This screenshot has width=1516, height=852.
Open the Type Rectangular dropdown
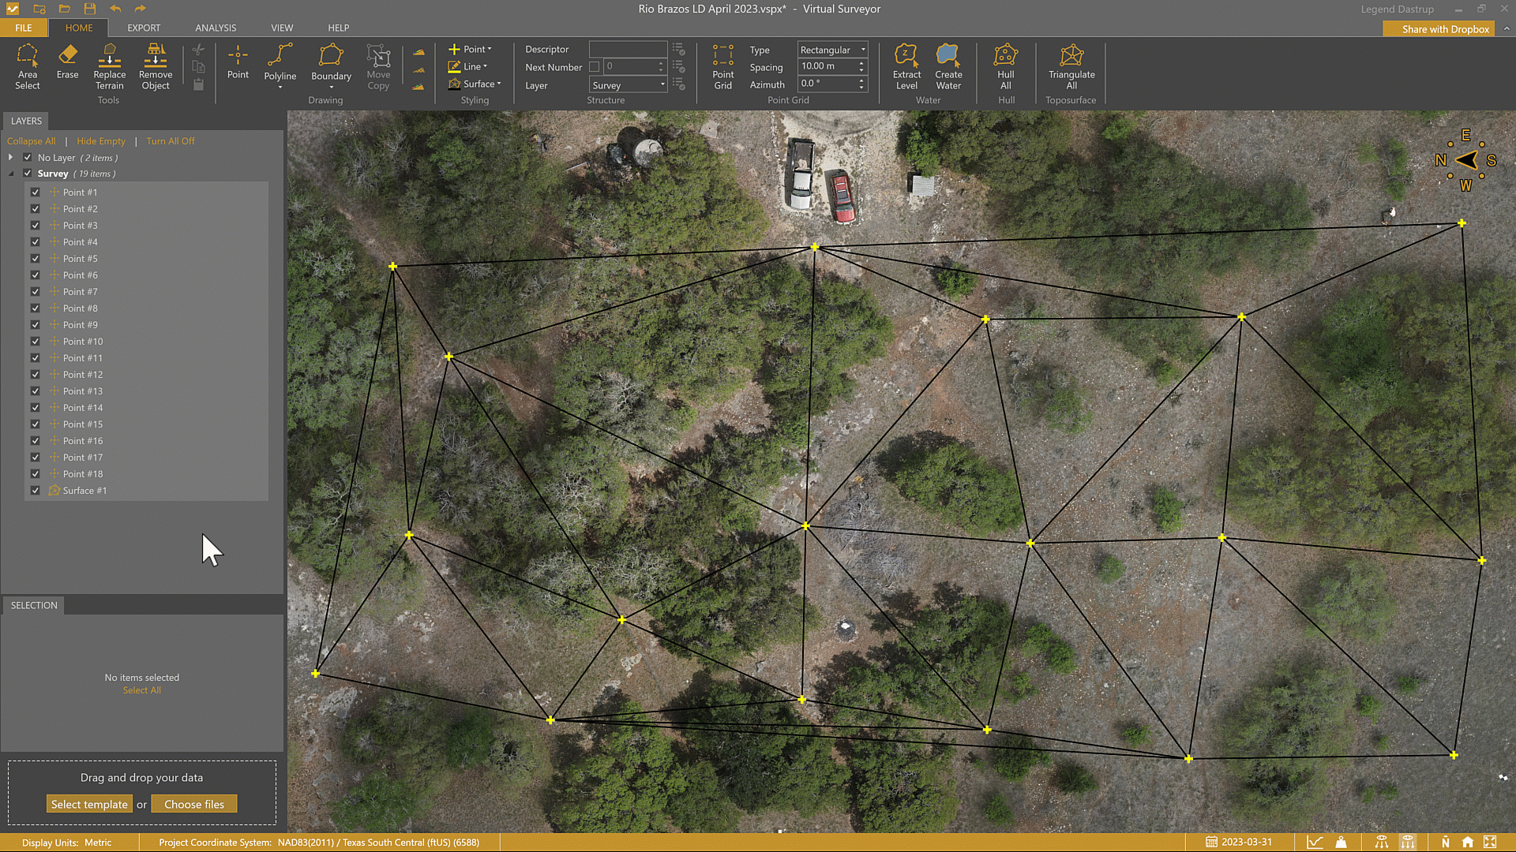coord(832,50)
